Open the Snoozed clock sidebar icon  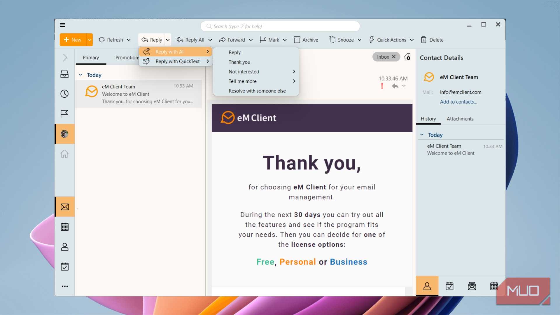tap(64, 94)
